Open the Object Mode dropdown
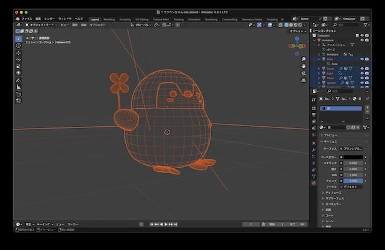 click(42, 25)
